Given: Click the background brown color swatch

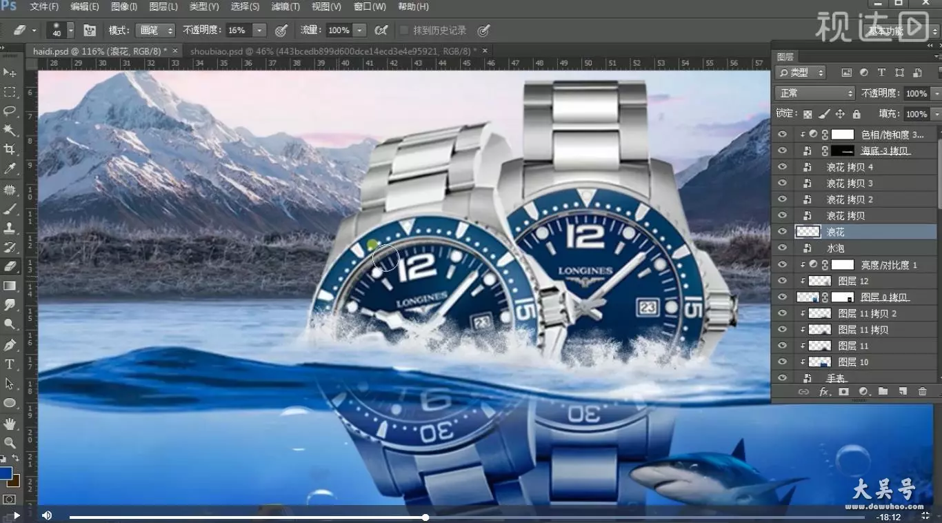Looking at the screenshot, I should point(14,480).
